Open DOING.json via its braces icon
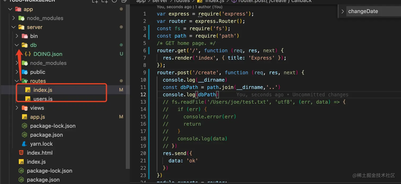The image size is (401, 184). [x=28, y=54]
